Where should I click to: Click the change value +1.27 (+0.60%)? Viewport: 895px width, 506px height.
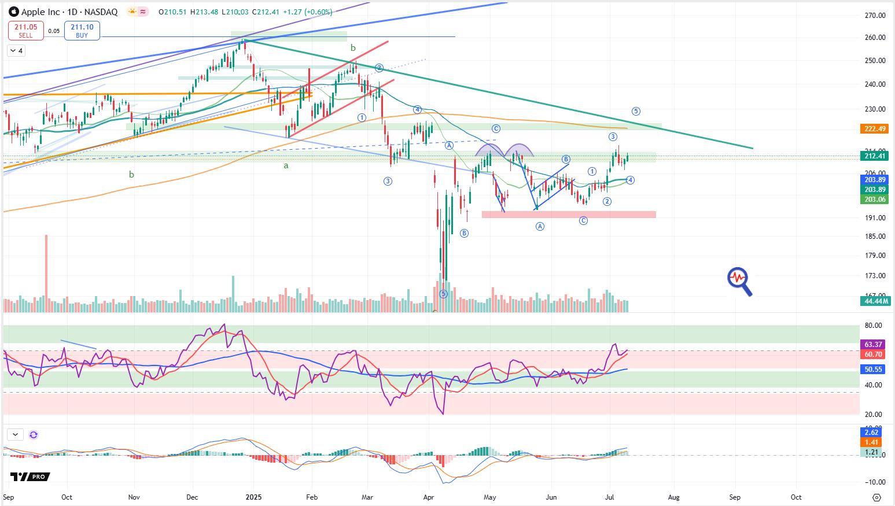coord(307,12)
